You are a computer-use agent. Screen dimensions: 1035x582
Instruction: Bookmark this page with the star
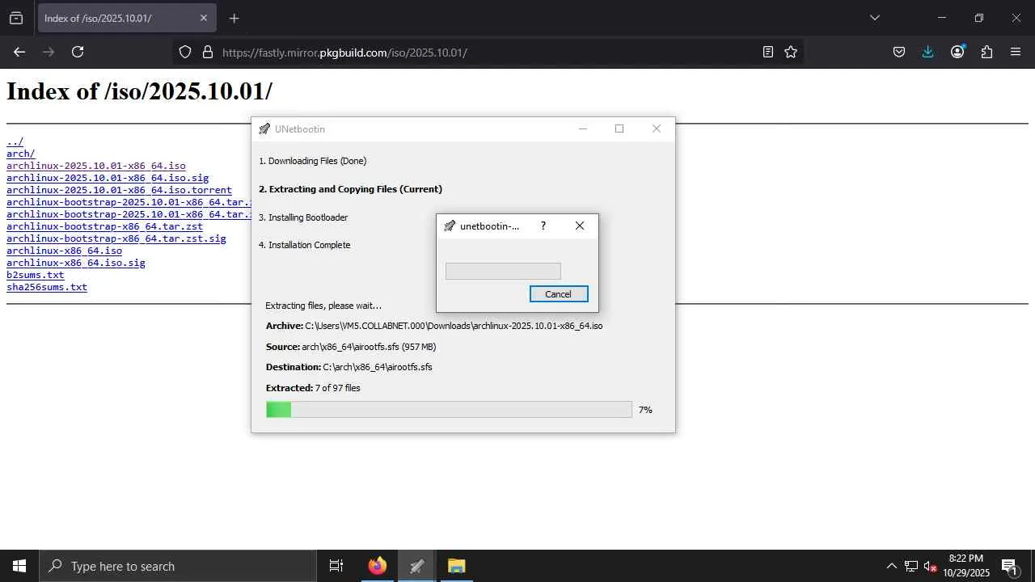[x=791, y=52]
